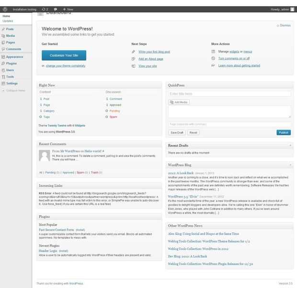Click the Publish button
This screenshot has width=297, height=288.
[284, 132]
